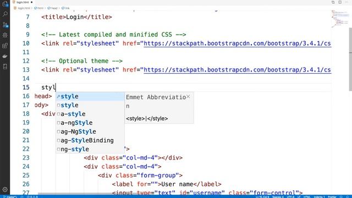
Task: Pick the 'ag-NgStyle' suggestion
Action: coord(90,131)
